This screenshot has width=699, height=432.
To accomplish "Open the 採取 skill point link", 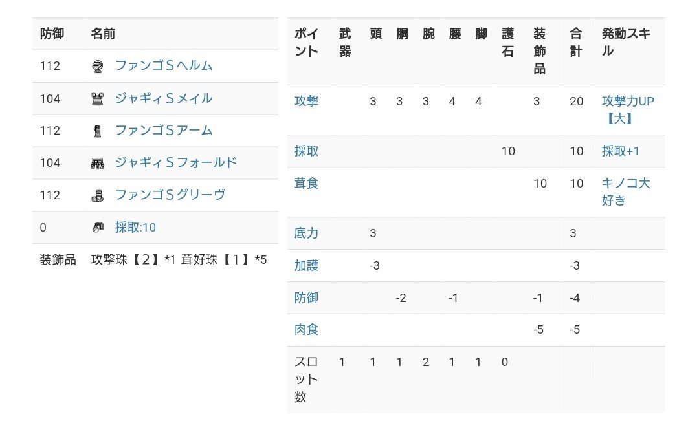I will tap(306, 151).
